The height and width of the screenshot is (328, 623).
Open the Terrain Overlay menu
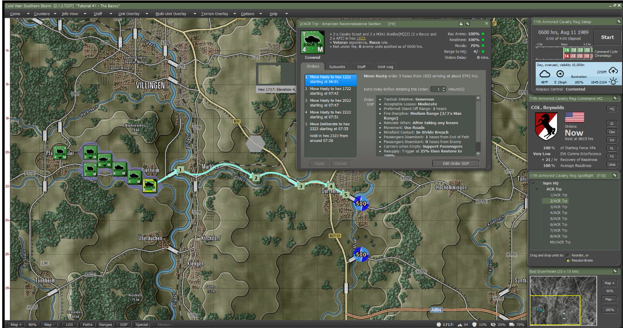[215, 14]
